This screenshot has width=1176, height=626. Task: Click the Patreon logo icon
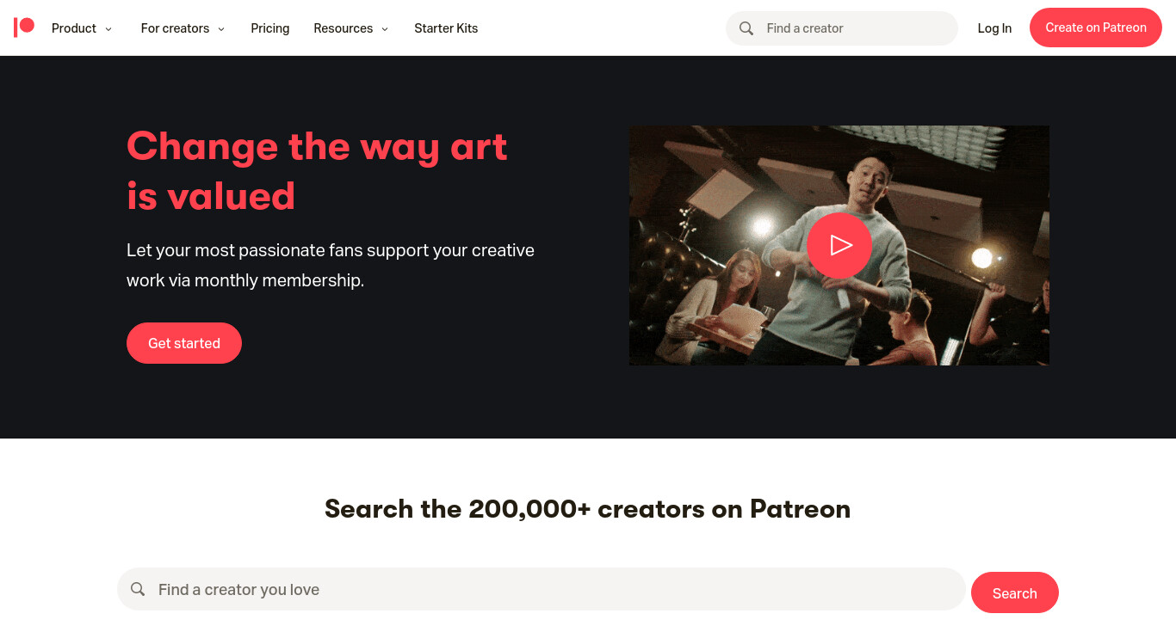click(x=24, y=28)
